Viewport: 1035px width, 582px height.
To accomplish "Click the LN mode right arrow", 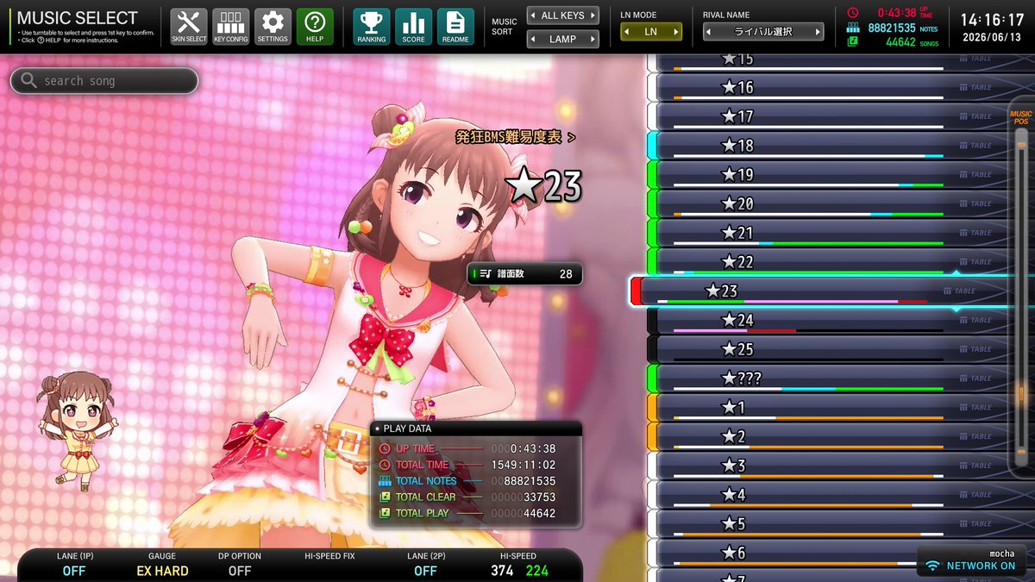I will (x=676, y=32).
